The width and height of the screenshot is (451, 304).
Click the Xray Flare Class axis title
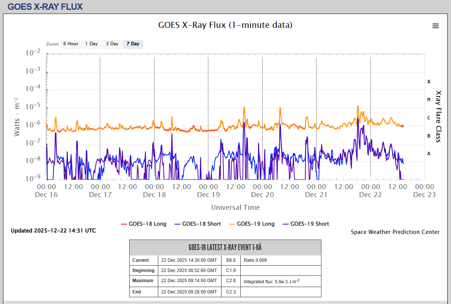[438, 116]
